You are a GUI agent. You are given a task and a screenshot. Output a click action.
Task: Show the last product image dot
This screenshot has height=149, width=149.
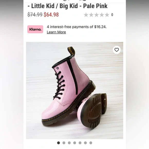tap(91, 143)
